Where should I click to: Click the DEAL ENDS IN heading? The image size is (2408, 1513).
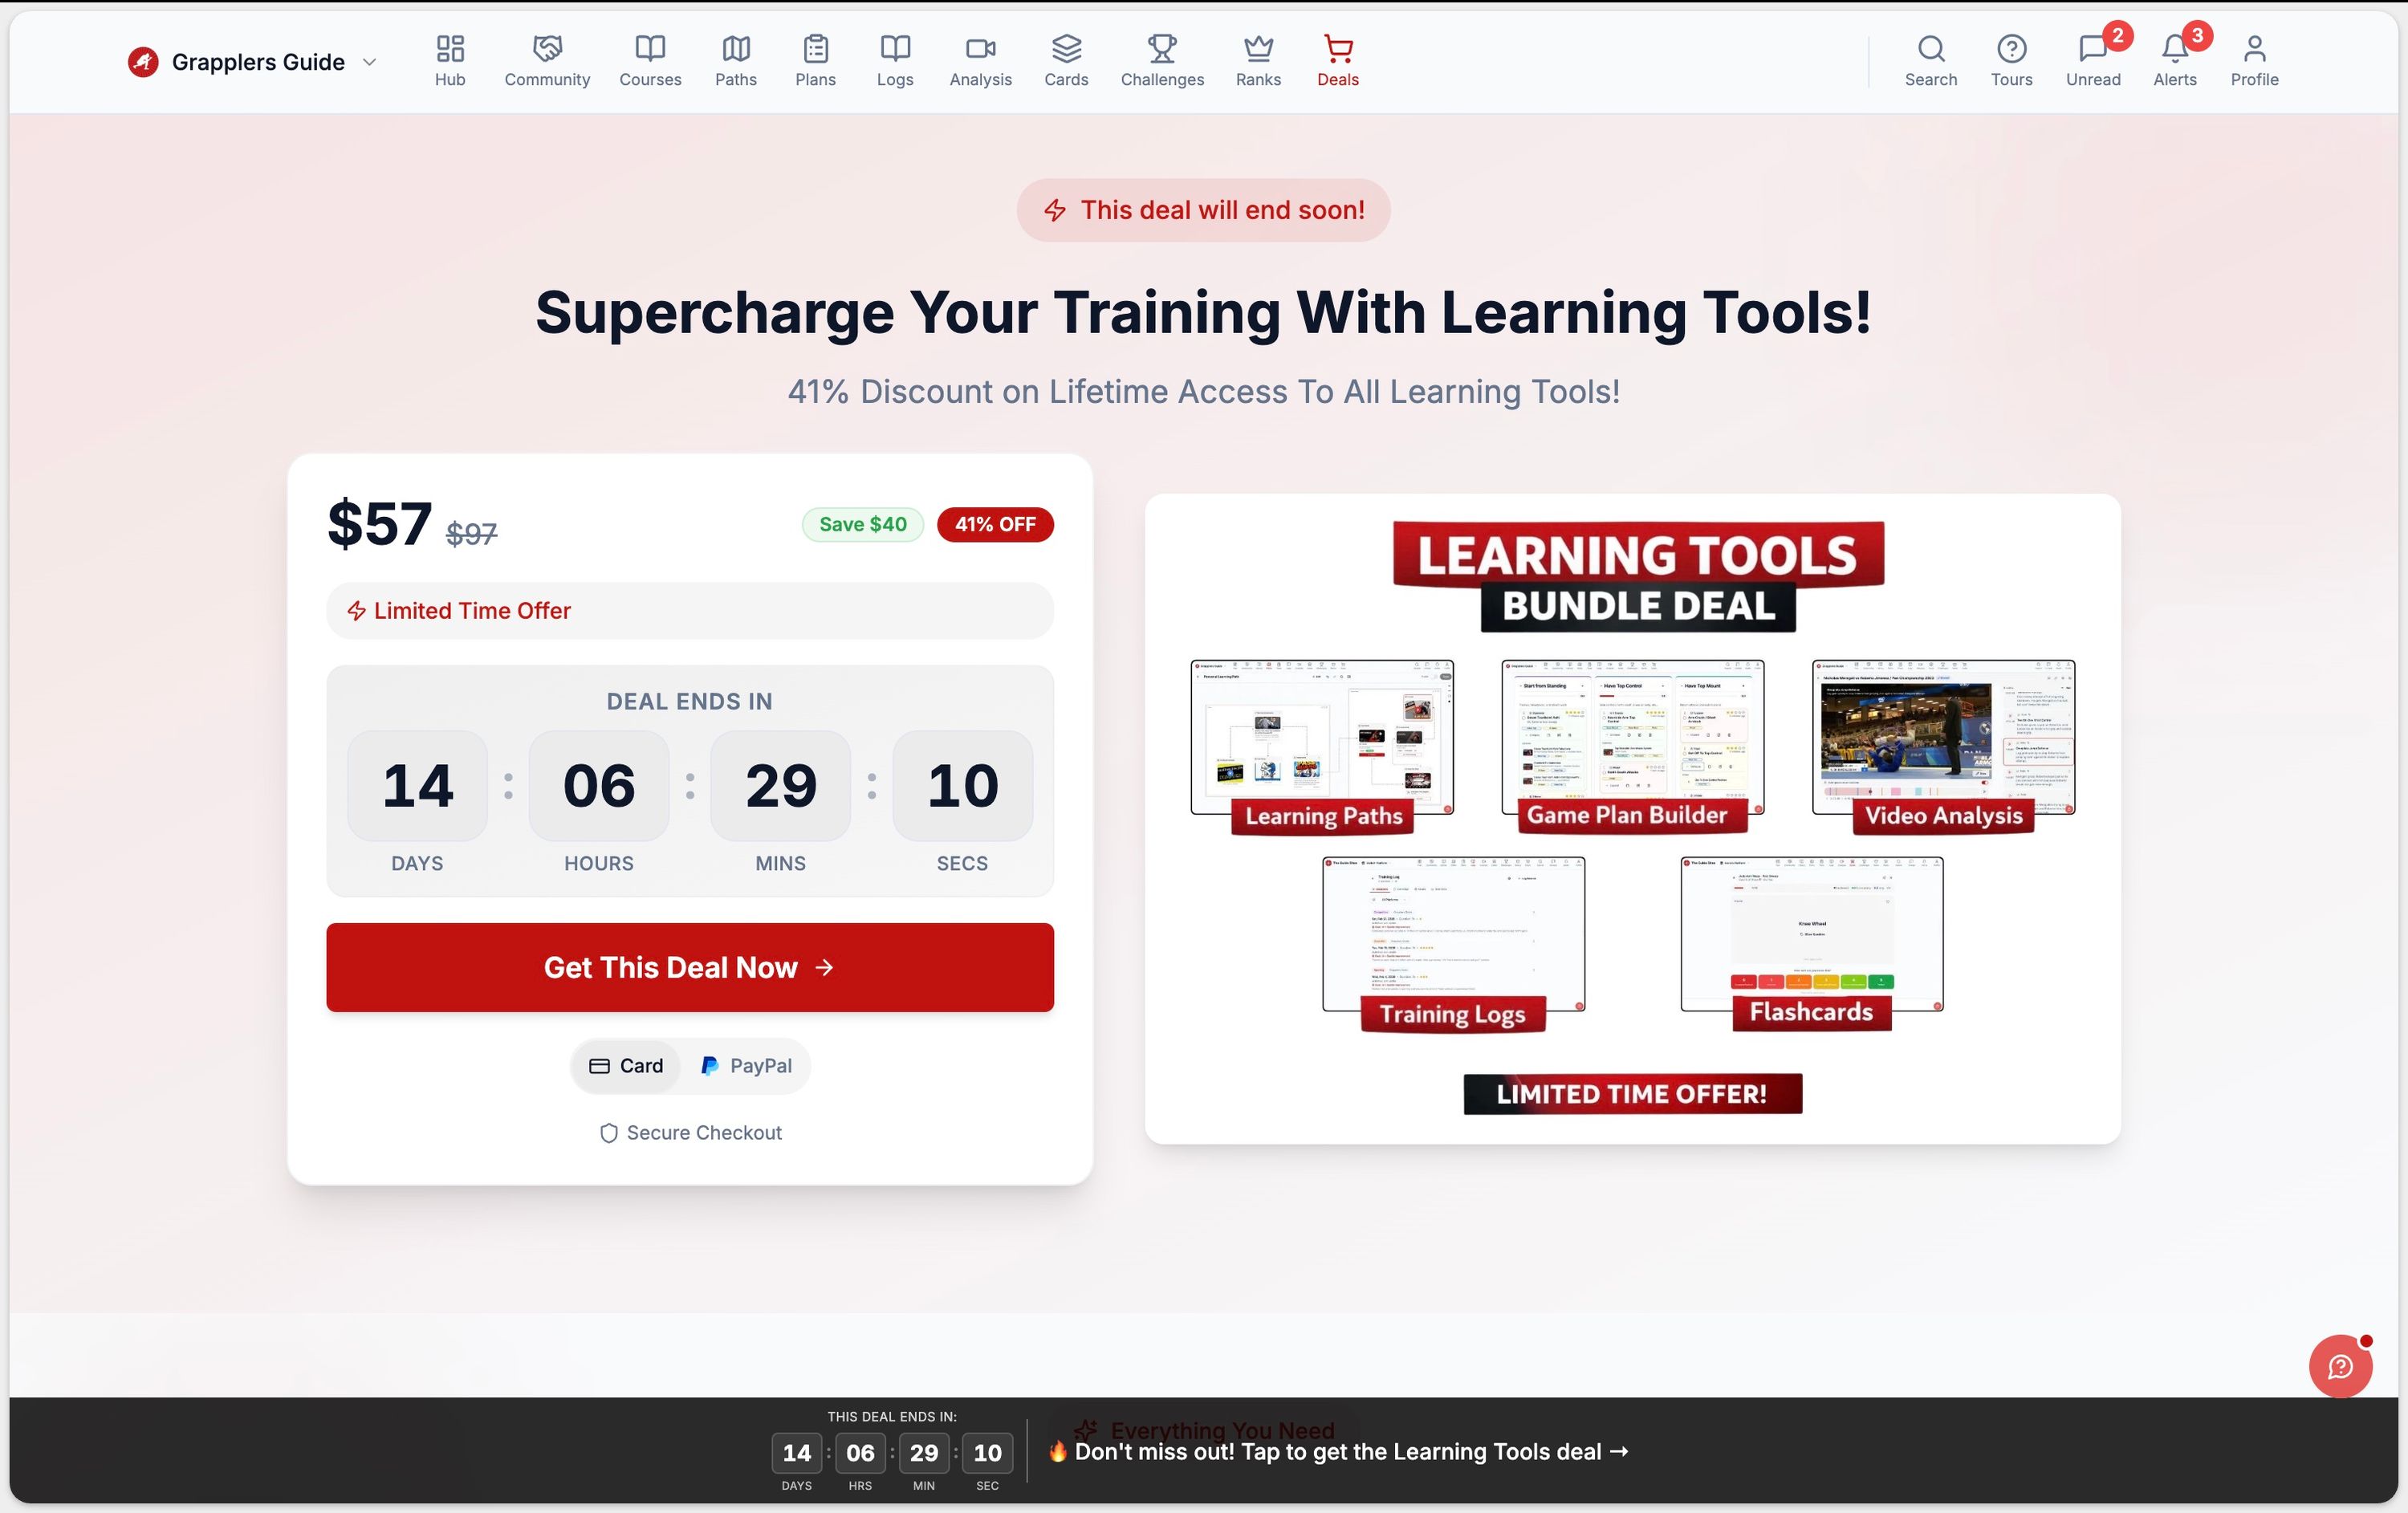point(690,702)
